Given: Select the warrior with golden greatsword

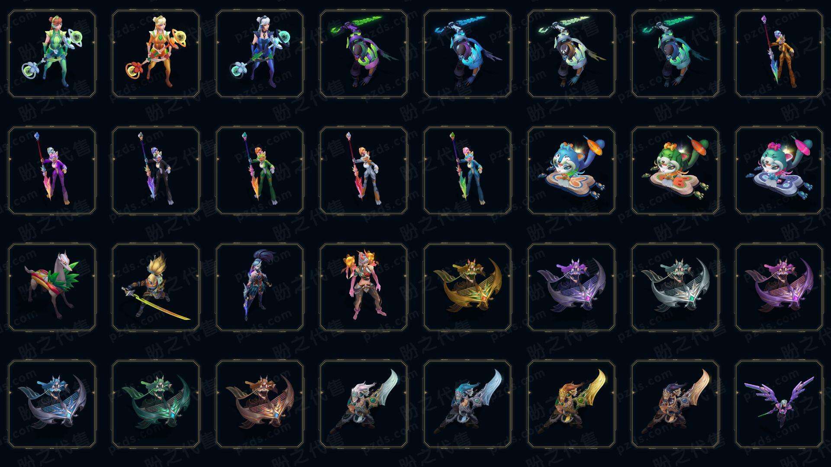Looking at the screenshot, I should pos(571,404).
